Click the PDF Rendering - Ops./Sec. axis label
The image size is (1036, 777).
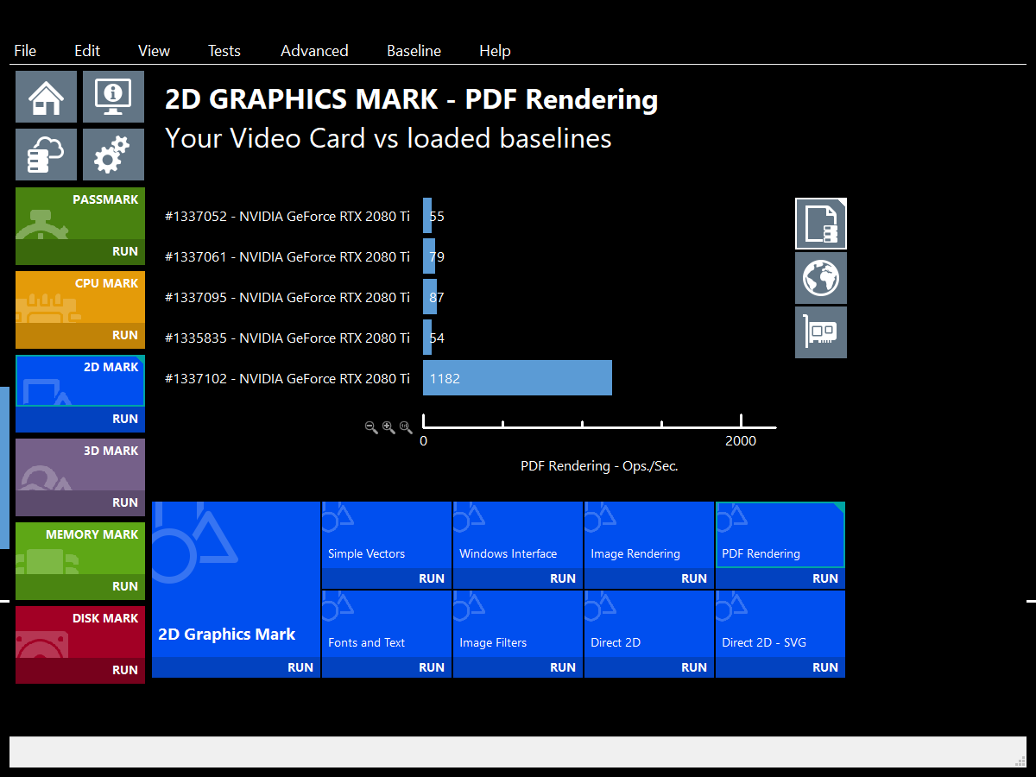599,465
